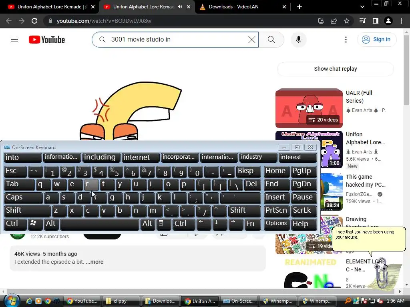Toggle Caps lock on the On-Screen Keyboard
The width and height of the screenshot is (410, 307).
23,197
